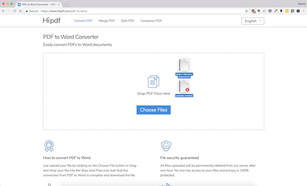The height and width of the screenshot is (186, 307).
Task: Click the PDF to Word Converter heading
Action: (x=71, y=37)
